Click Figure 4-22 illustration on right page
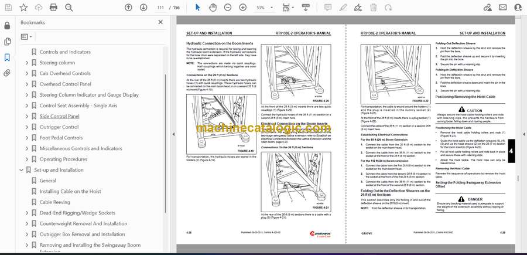527x255 pixels. tap(396, 74)
